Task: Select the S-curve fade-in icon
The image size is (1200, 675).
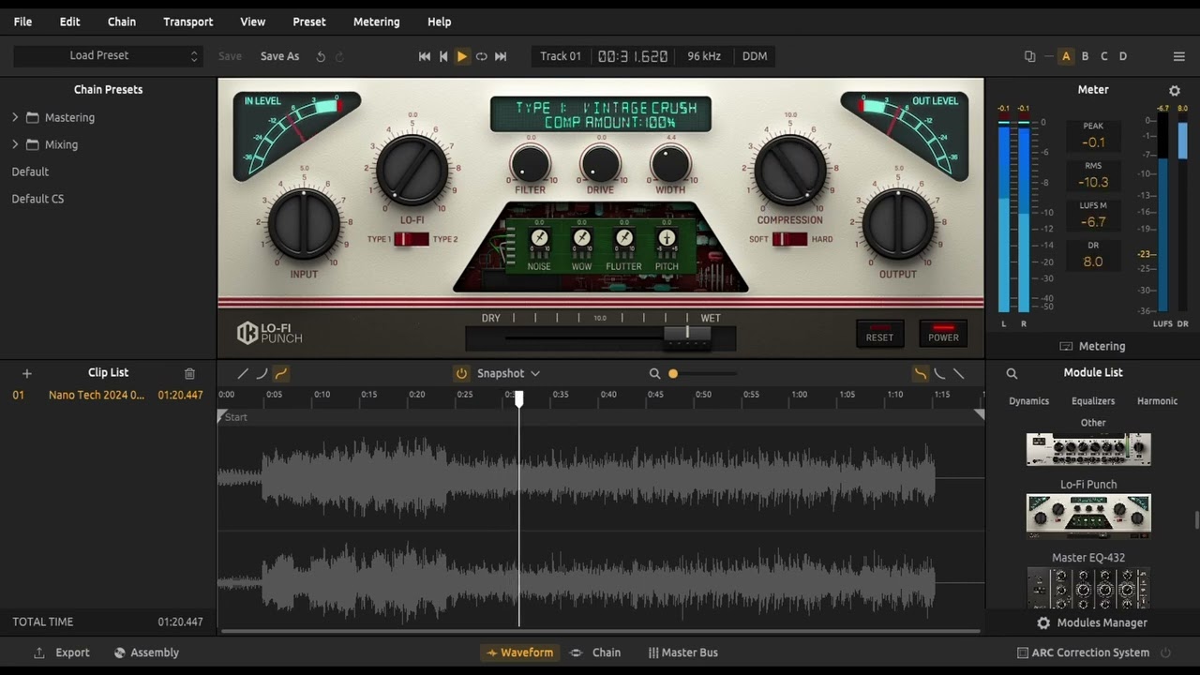Action: click(281, 373)
